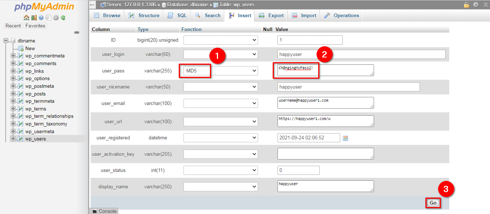The width and height of the screenshot is (490, 214).
Task: Open the phpMyAdmin documentation help icon
Action: pyautogui.click(x=41, y=18)
